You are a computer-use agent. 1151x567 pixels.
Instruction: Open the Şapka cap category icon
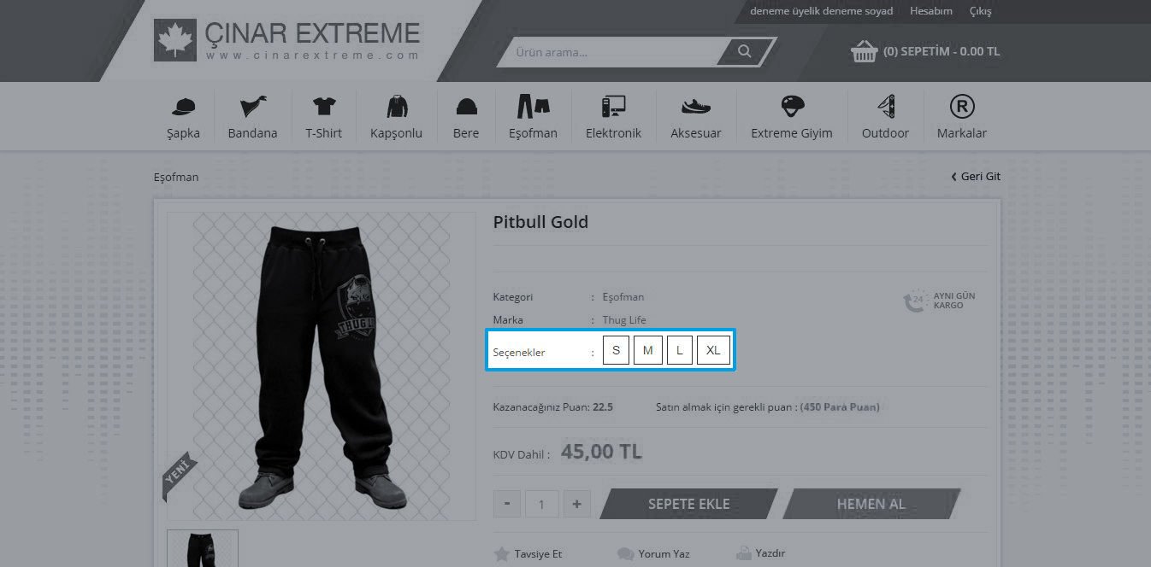tap(184, 107)
